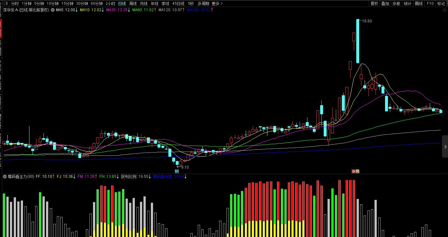Toggle 多股 multi-stock view

[396, 4]
